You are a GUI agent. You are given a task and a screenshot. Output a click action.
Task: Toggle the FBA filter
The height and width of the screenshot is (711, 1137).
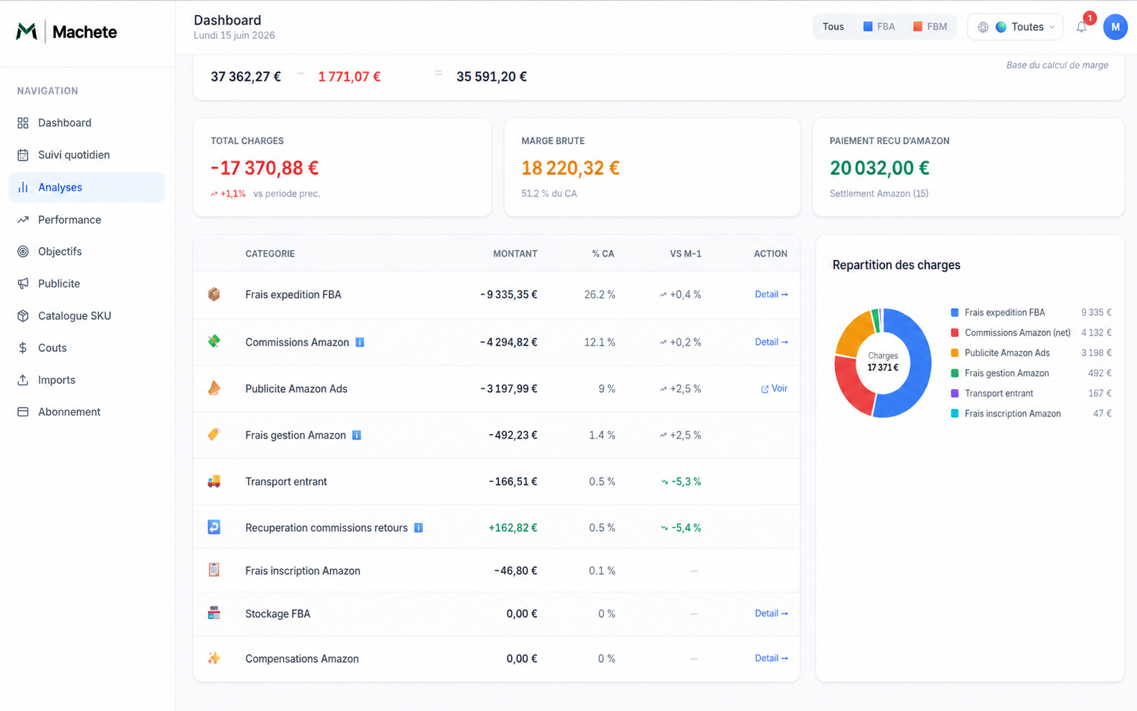[879, 27]
